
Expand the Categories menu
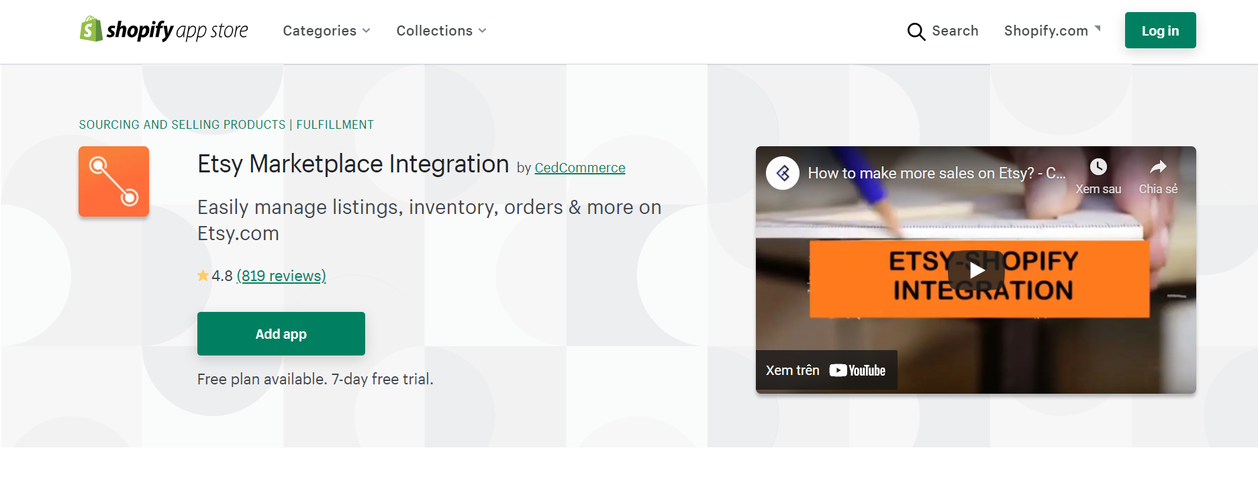click(326, 31)
